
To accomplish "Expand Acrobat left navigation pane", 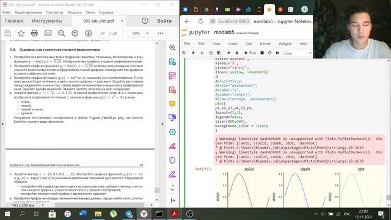I will pos(2,123).
